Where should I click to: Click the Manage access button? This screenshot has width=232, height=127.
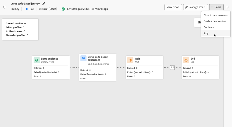[x=195, y=7]
